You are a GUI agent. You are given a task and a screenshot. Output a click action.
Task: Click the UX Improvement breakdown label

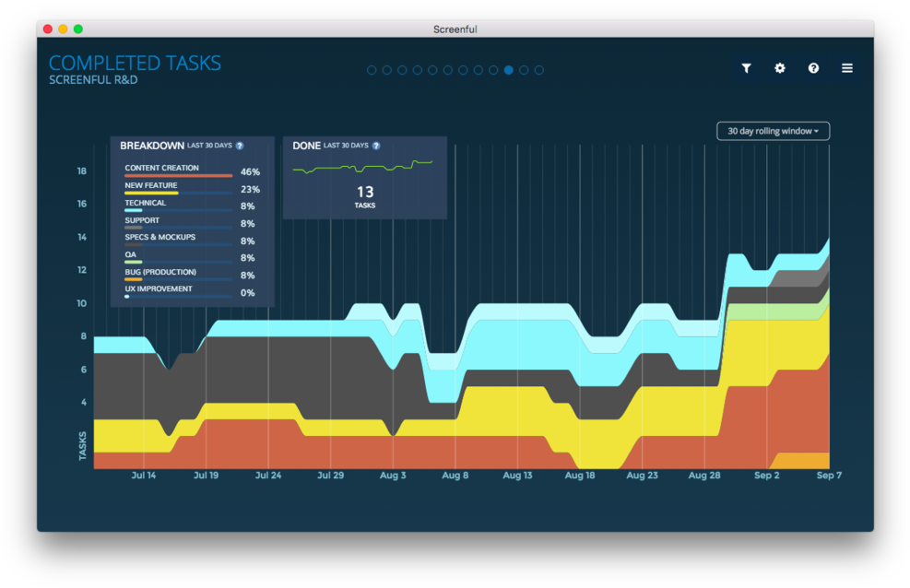159,288
